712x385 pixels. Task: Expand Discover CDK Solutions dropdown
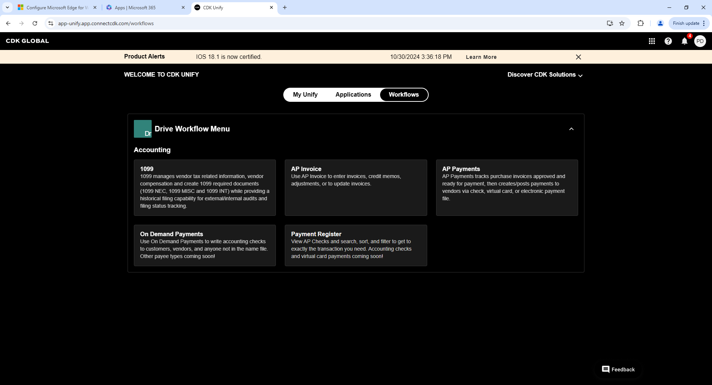pyautogui.click(x=545, y=75)
